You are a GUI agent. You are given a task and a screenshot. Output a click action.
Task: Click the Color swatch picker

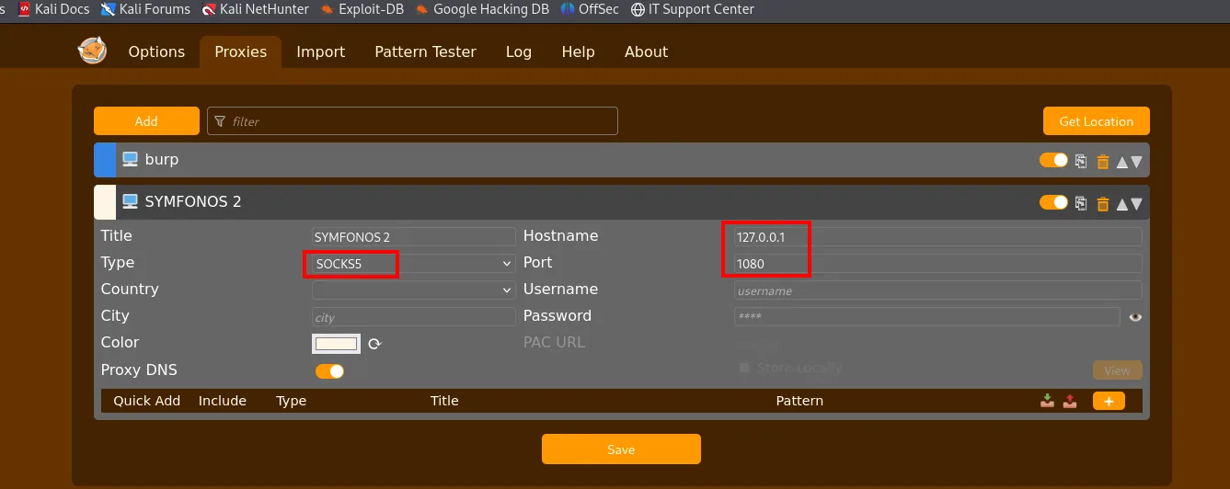coord(336,344)
